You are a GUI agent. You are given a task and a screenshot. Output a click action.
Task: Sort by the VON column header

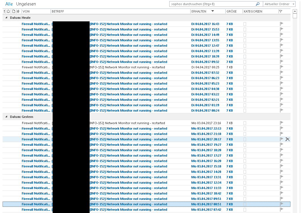click(26, 11)
